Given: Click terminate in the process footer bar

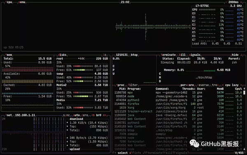Looking at the screenshot, I should point(155,153).
